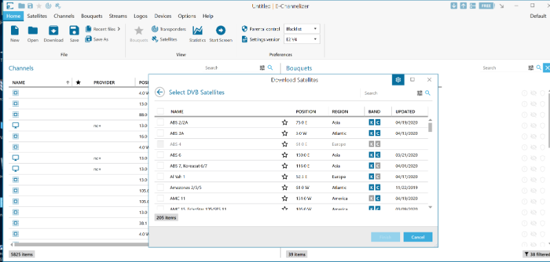Image resolution: width=550 pixels, height=262 pixels.
Task: Close the Bouquets search with the blue X
Action: pyautogui.click(x=547, y=67)
